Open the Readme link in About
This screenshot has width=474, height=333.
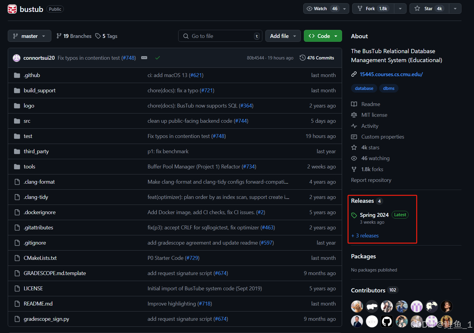371,104
